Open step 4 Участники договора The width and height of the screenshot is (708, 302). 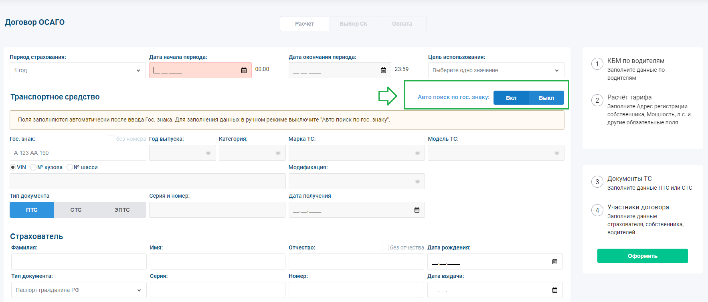click(x=638, y=207)
